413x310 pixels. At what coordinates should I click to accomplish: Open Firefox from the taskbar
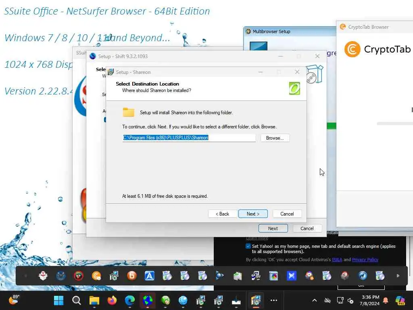point(112,300)
